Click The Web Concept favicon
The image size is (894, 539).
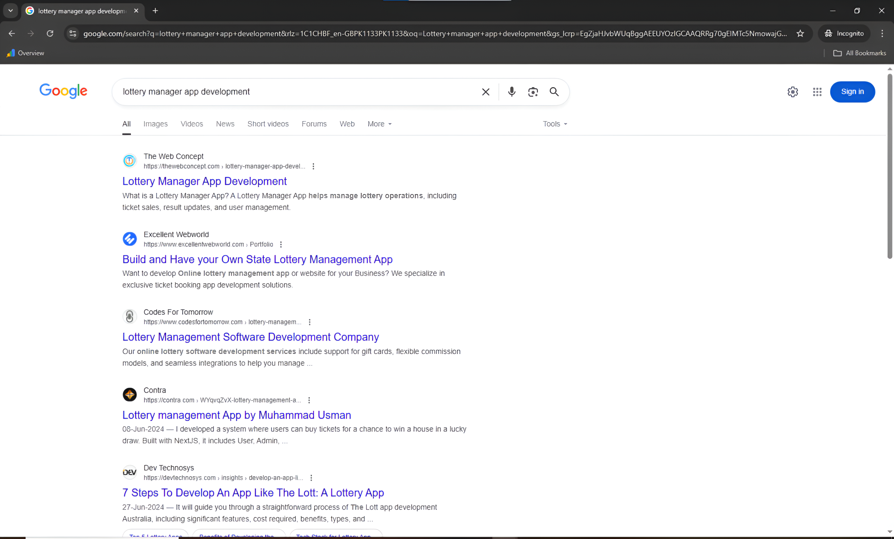click(x=130, y=160)
